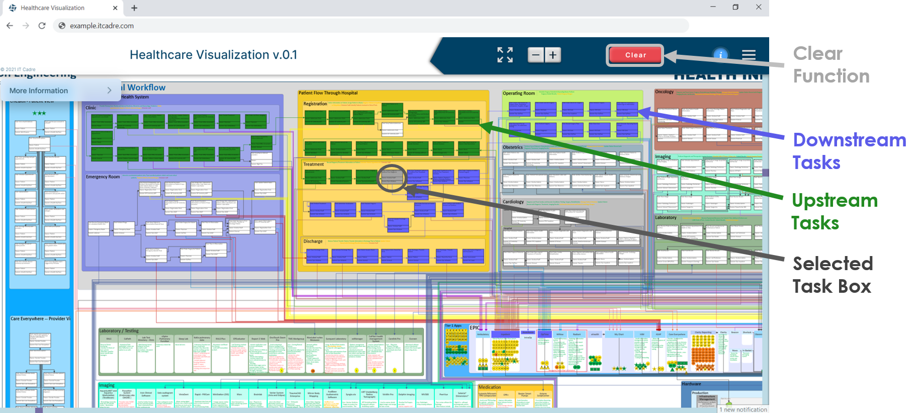
Task: Reload the page with the refresh icon
Action: 42,26
